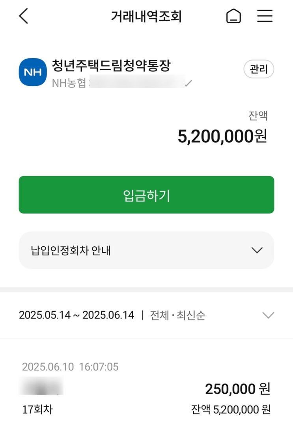Tap the 거래내역조회 page title

[x=146, y=17]
